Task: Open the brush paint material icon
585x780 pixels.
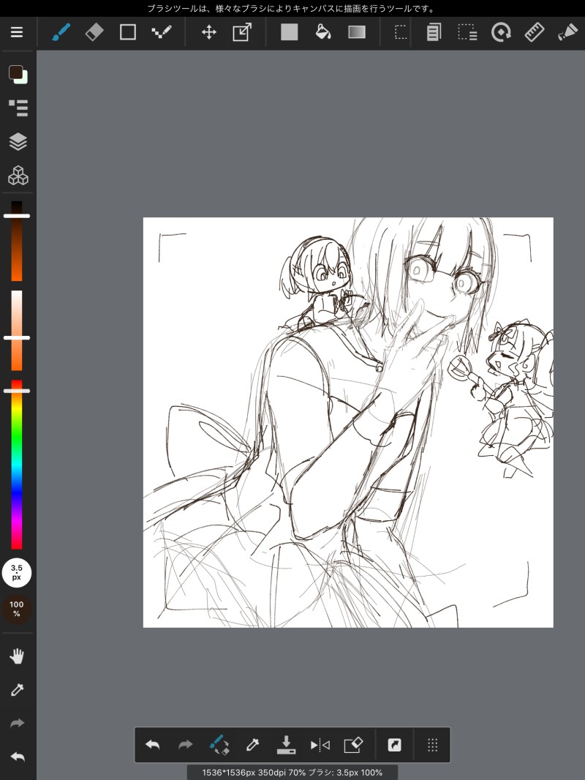Action: (x=567, y=32)
